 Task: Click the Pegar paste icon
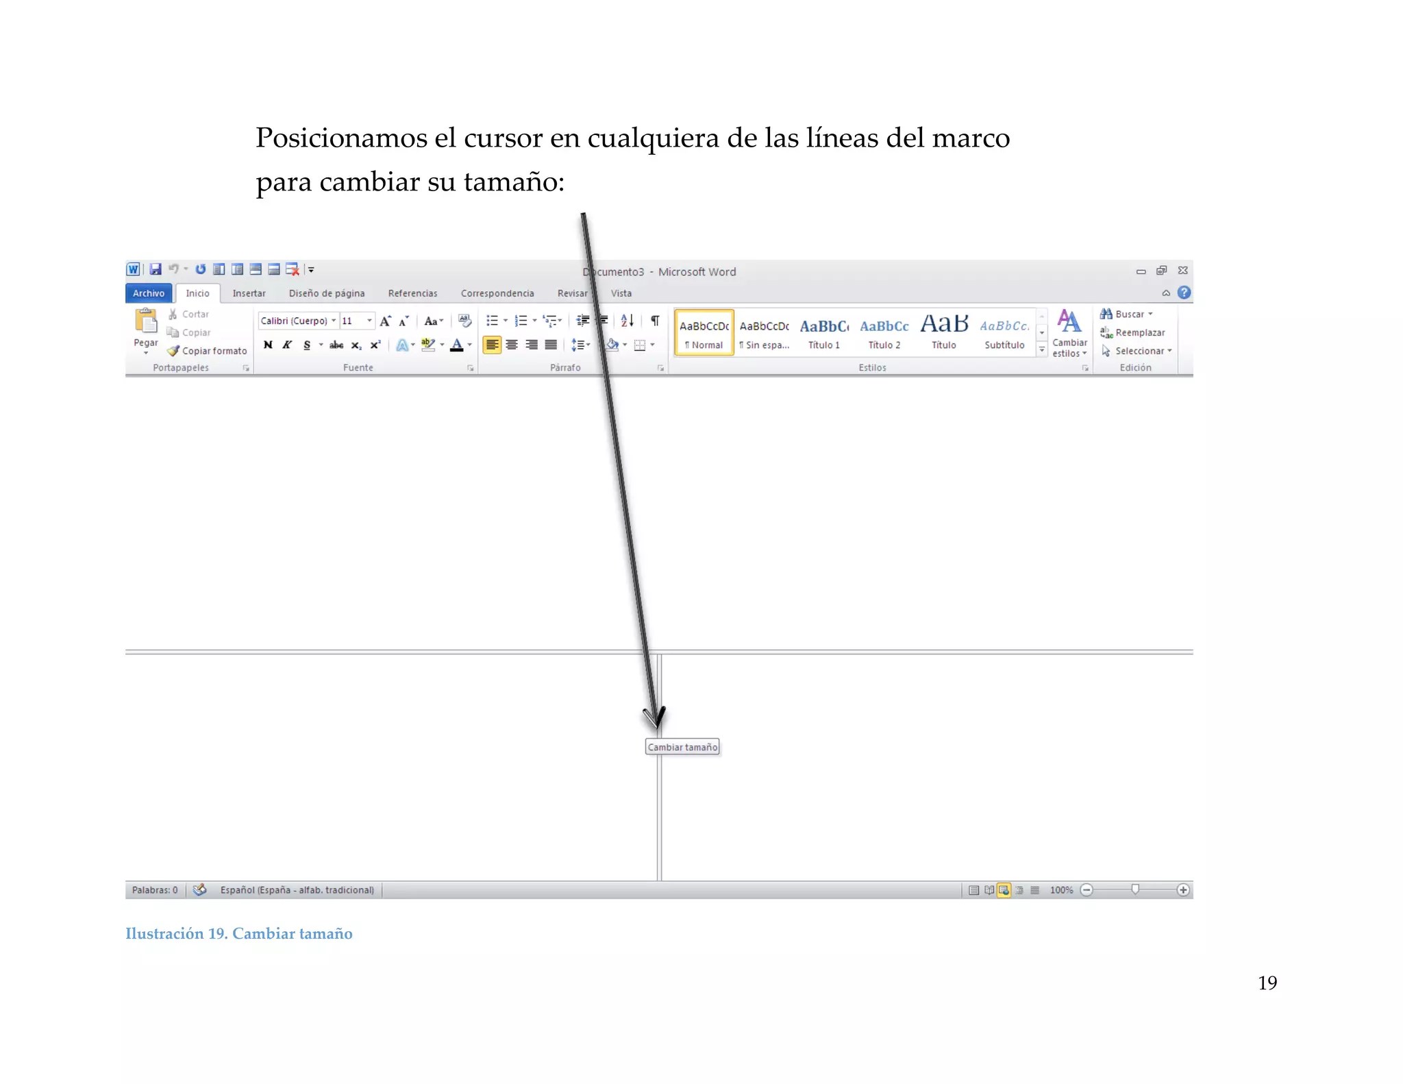(146, 321)
